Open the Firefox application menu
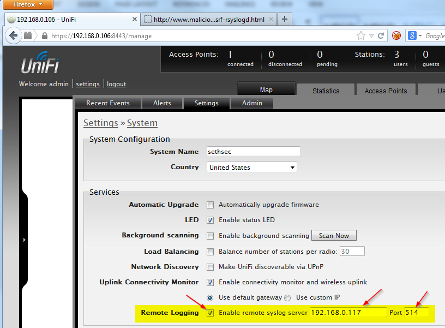 tap(28, 4)
